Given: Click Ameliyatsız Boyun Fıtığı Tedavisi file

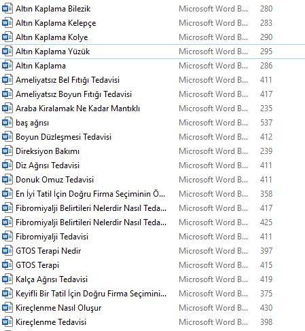Looking at the screenshot, I should point(73,94).
